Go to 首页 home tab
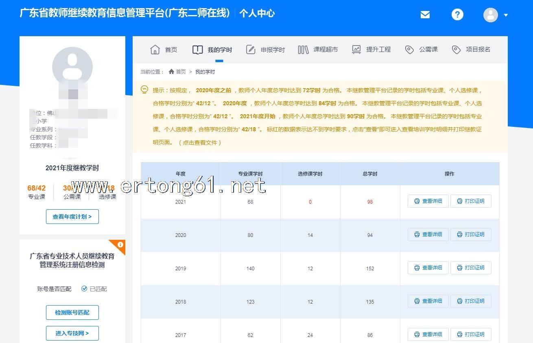533x343 pixels. click(164, 50)
